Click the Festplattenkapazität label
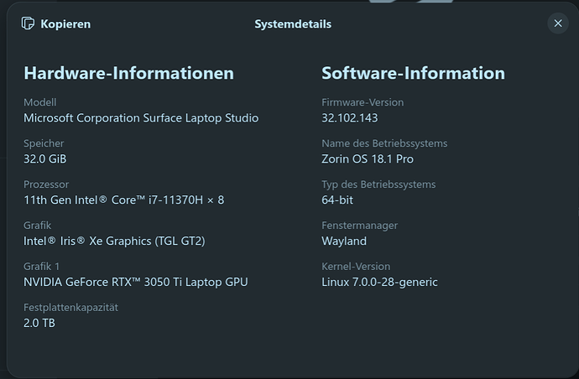Image resolution: width=579 pixels, height=379 pixels. [x=70, y=308]
